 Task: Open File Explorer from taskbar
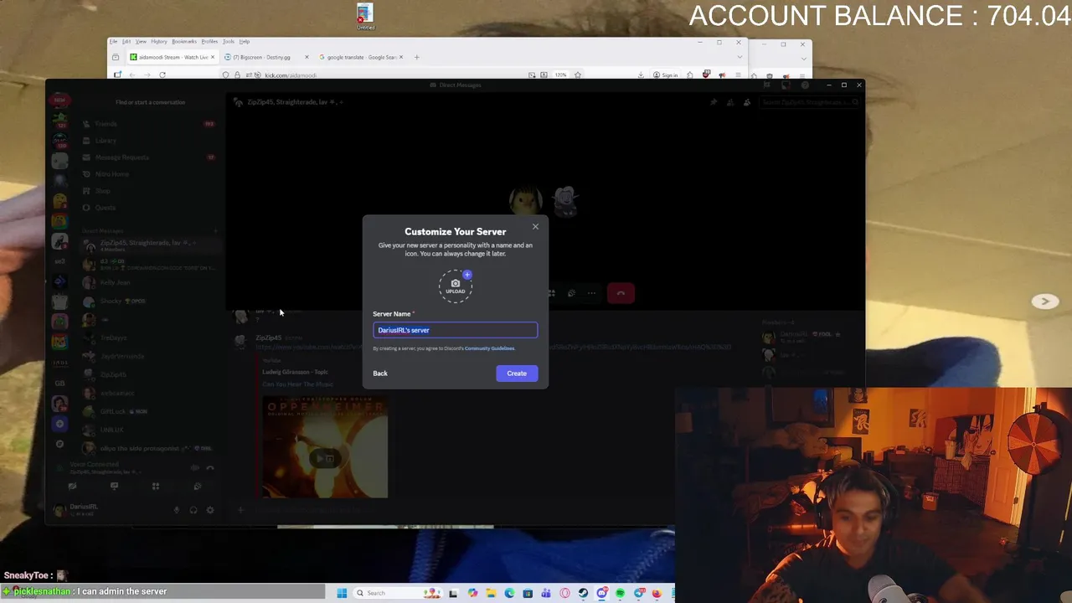[x=491, y=593]
